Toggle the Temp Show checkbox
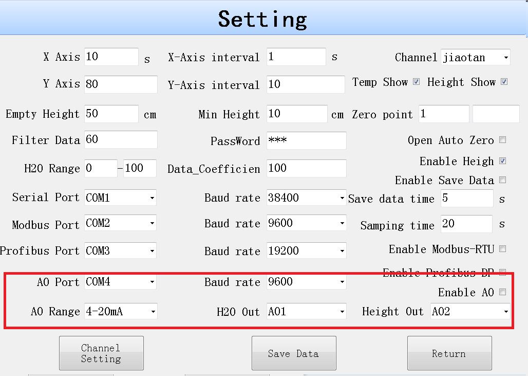 416,82
